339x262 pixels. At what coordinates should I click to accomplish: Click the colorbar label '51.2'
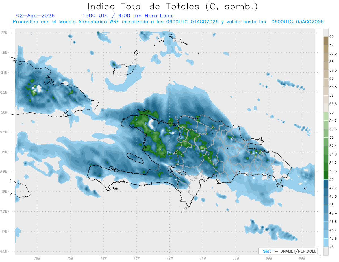tap(333, 163)
